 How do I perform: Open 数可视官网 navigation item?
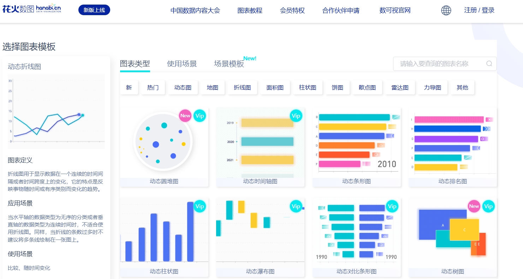[395, 11]
